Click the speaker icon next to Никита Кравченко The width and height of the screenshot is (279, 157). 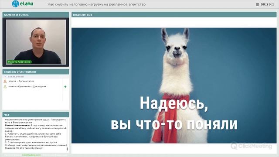(x=65, y=87)
